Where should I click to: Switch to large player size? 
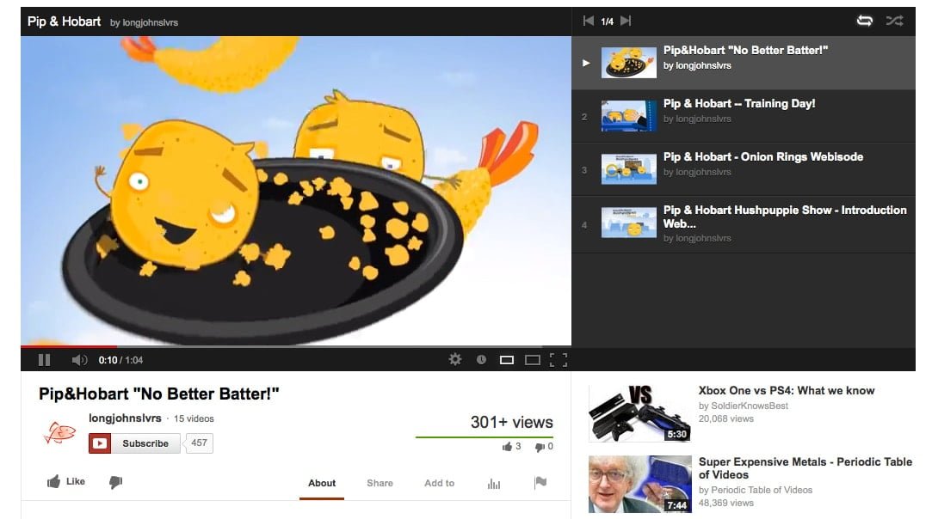point(533,360)
